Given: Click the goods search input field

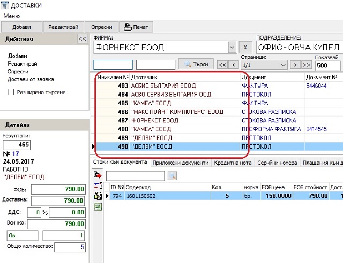Looking at the screenshot, I should coord(135,176).
